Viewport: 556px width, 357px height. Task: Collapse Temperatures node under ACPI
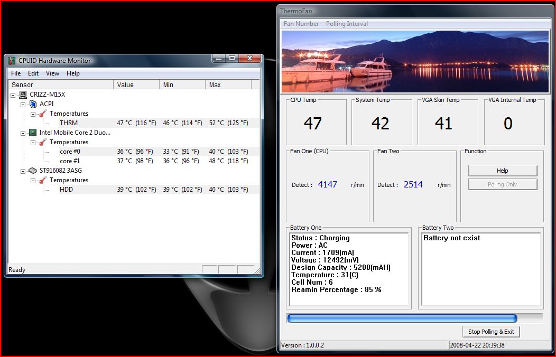(x=33, y=114)
